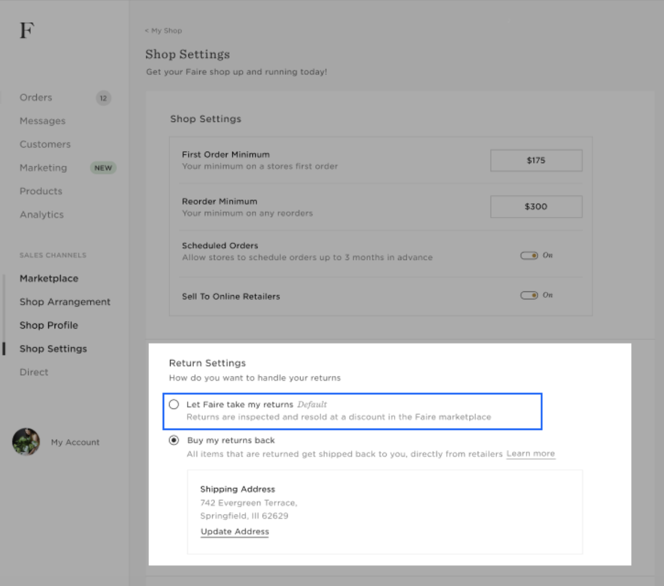
Task: Click the Sell To Online Retailers label
Action: click(231, 296)
